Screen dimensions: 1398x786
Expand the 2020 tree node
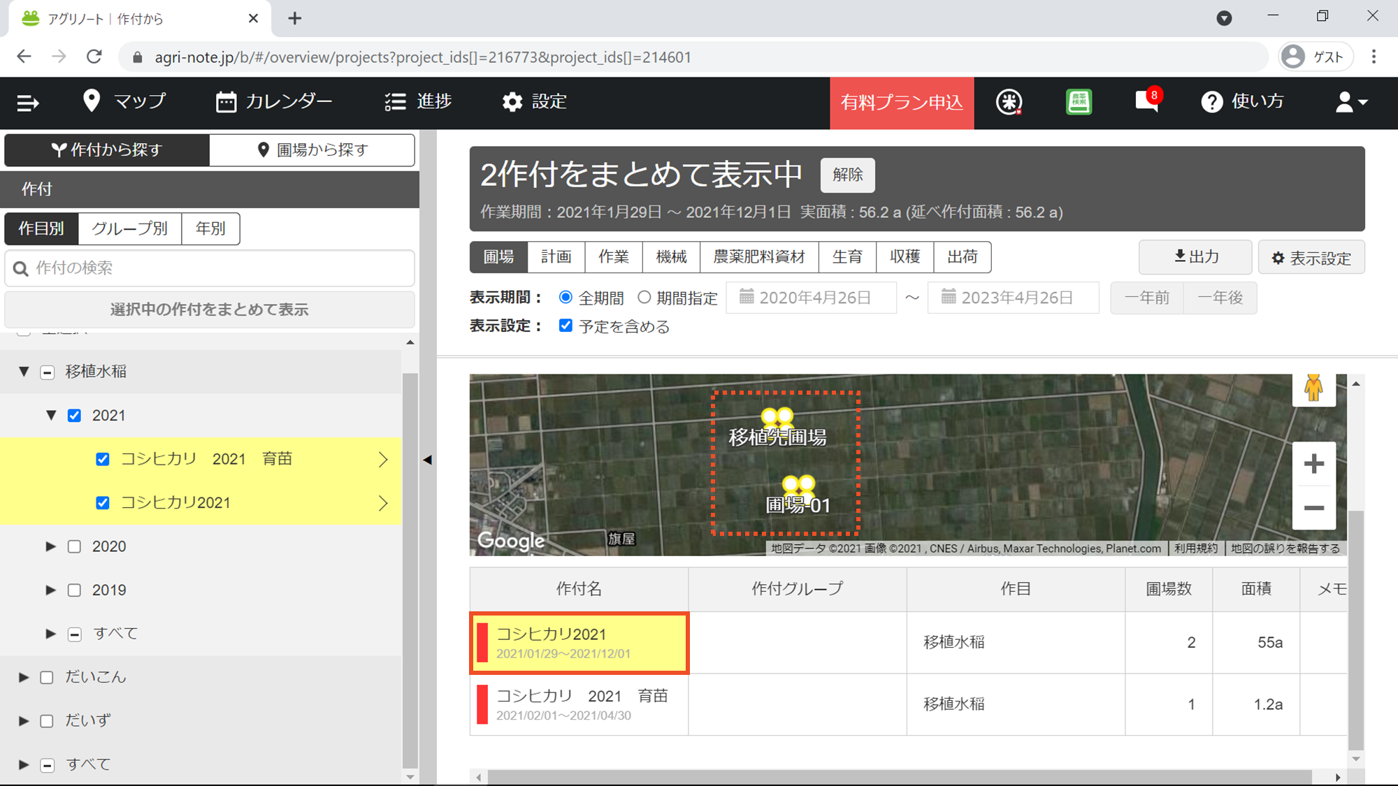(x=50, y=546)
